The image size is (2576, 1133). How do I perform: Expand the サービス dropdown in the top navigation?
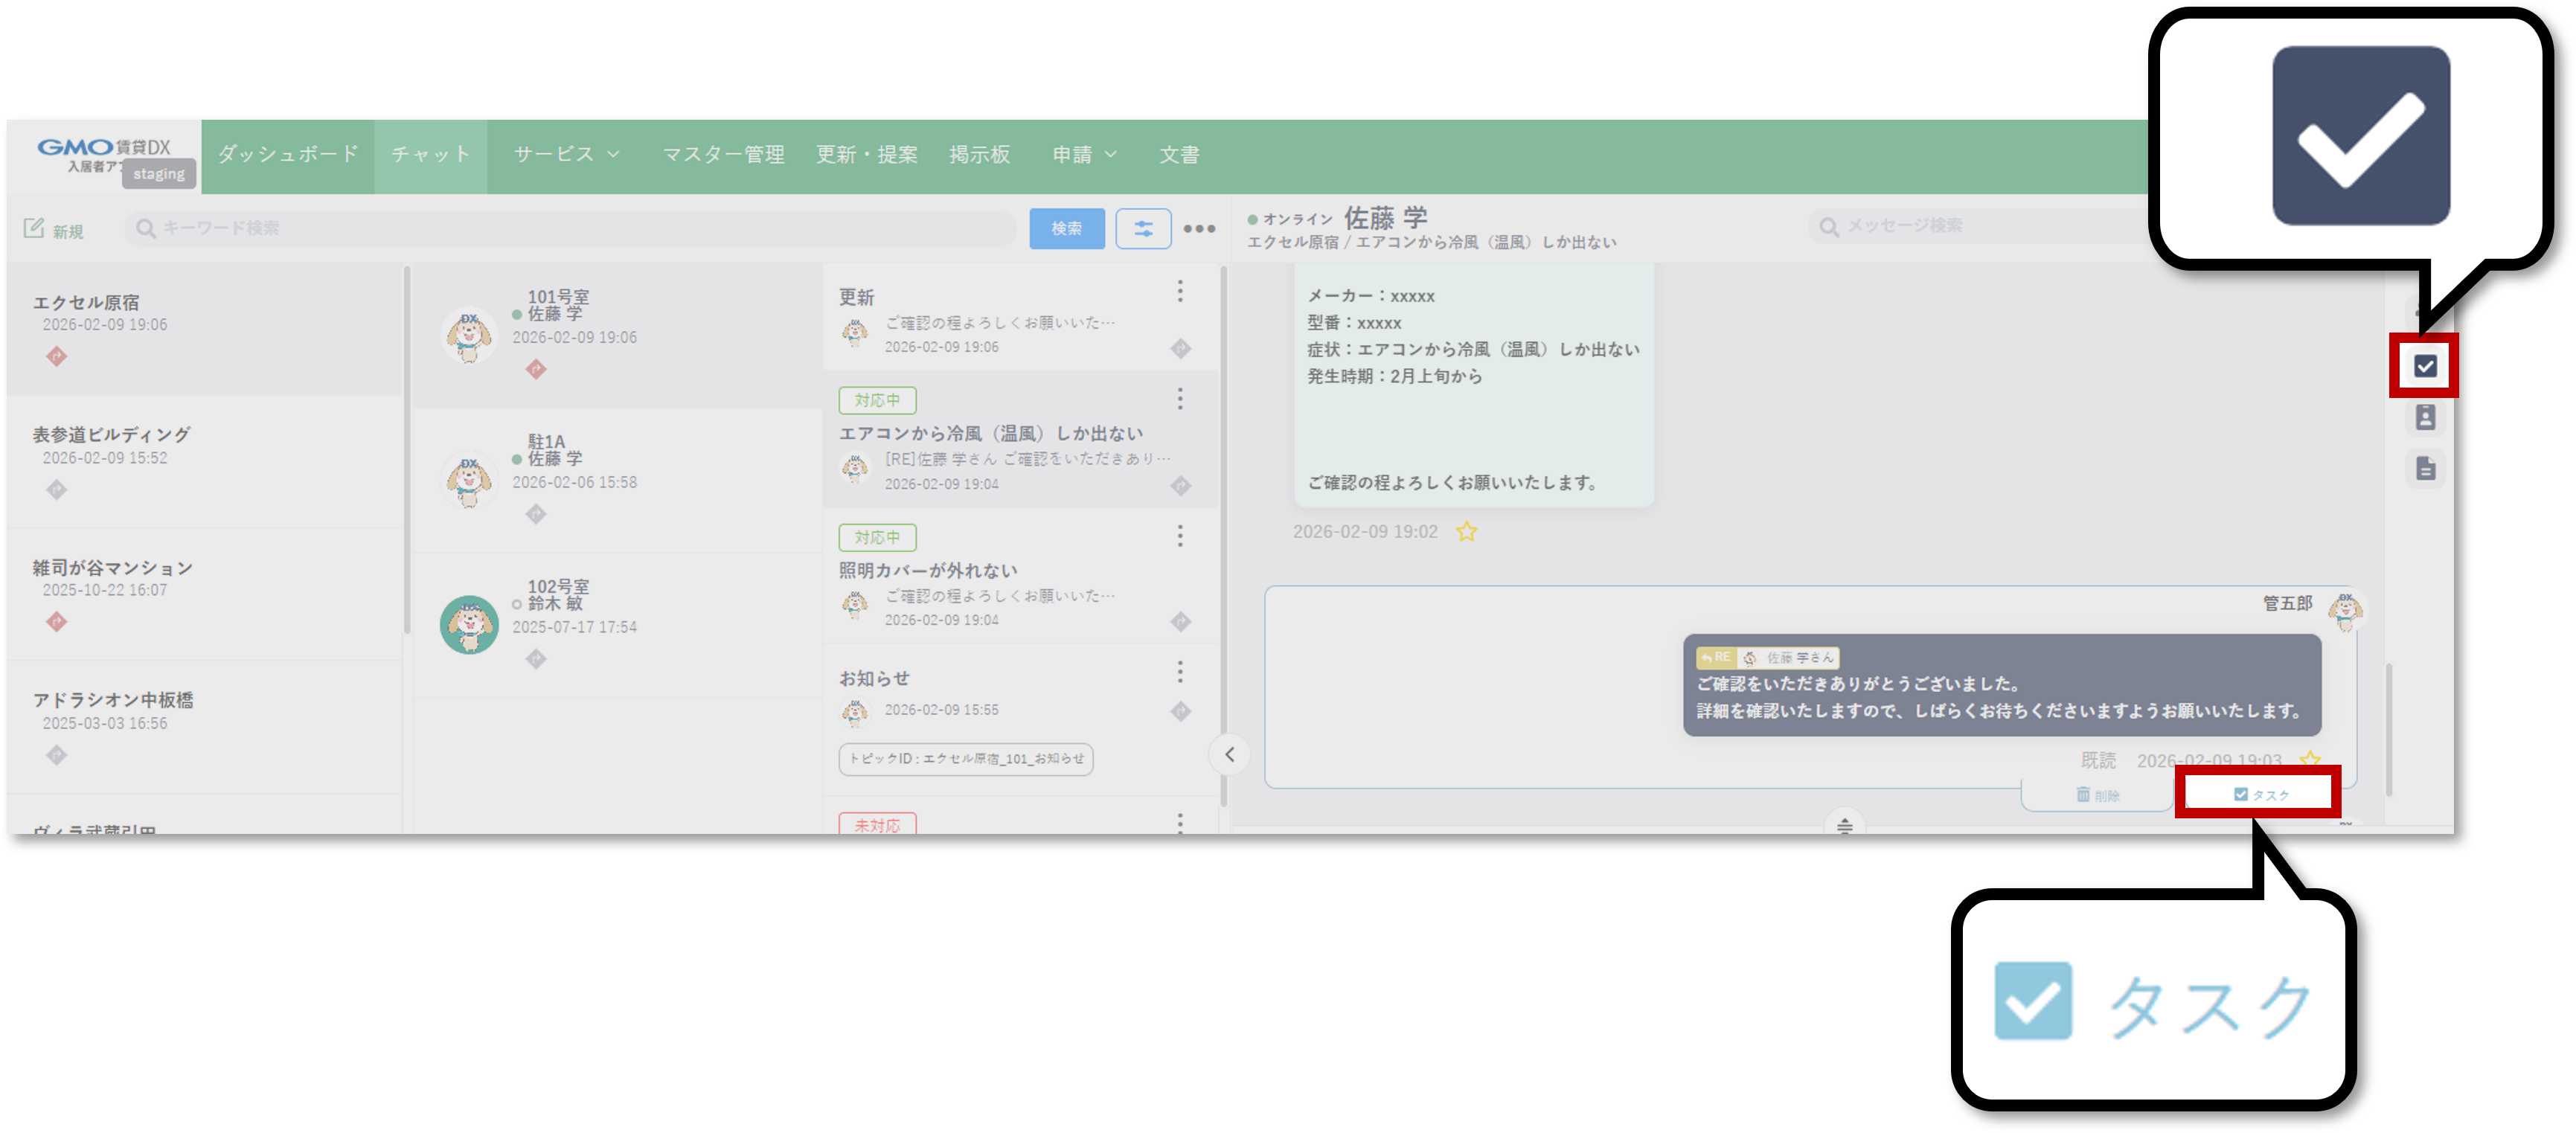coord(566,154)
